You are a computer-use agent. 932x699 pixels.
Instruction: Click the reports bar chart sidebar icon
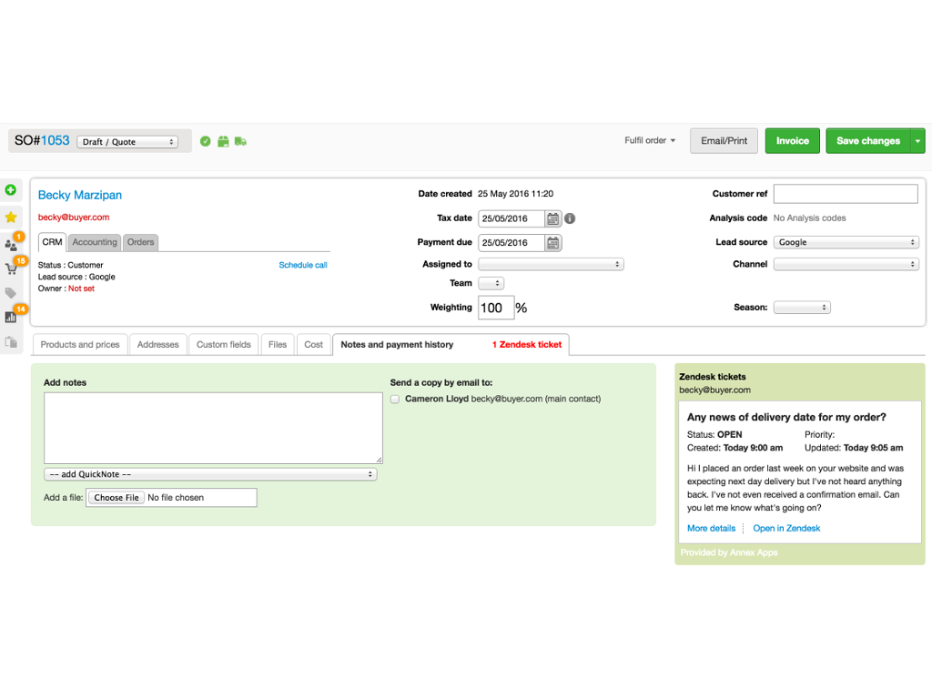[x=11, y=317]
